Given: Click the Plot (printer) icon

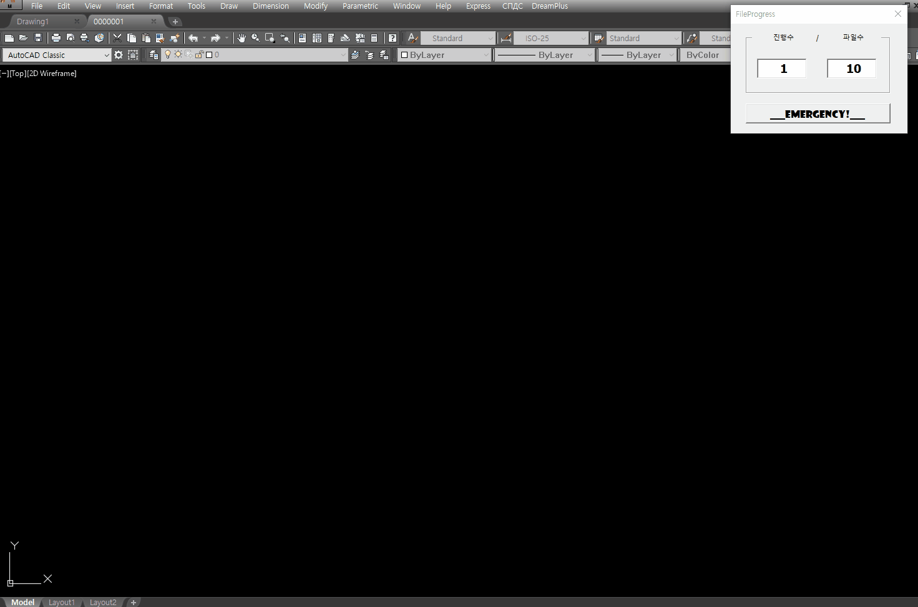Looking at the screenshot, I should (55, 37).
